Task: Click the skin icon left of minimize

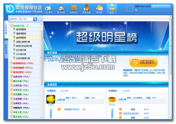Action: 154,6
